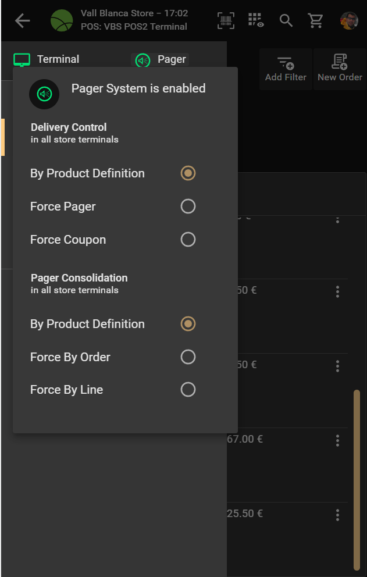Click the Vall Blanca Store logo
The image size is (367, 577).
point(62,21)
